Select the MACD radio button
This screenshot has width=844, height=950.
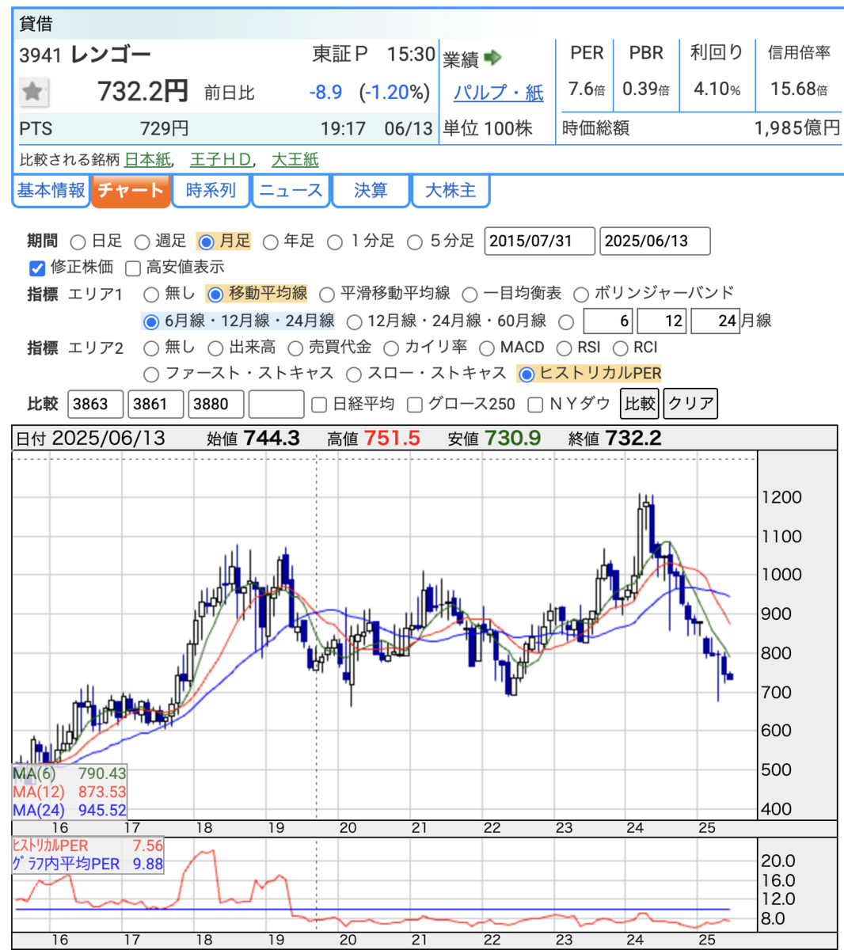[487, 348]
